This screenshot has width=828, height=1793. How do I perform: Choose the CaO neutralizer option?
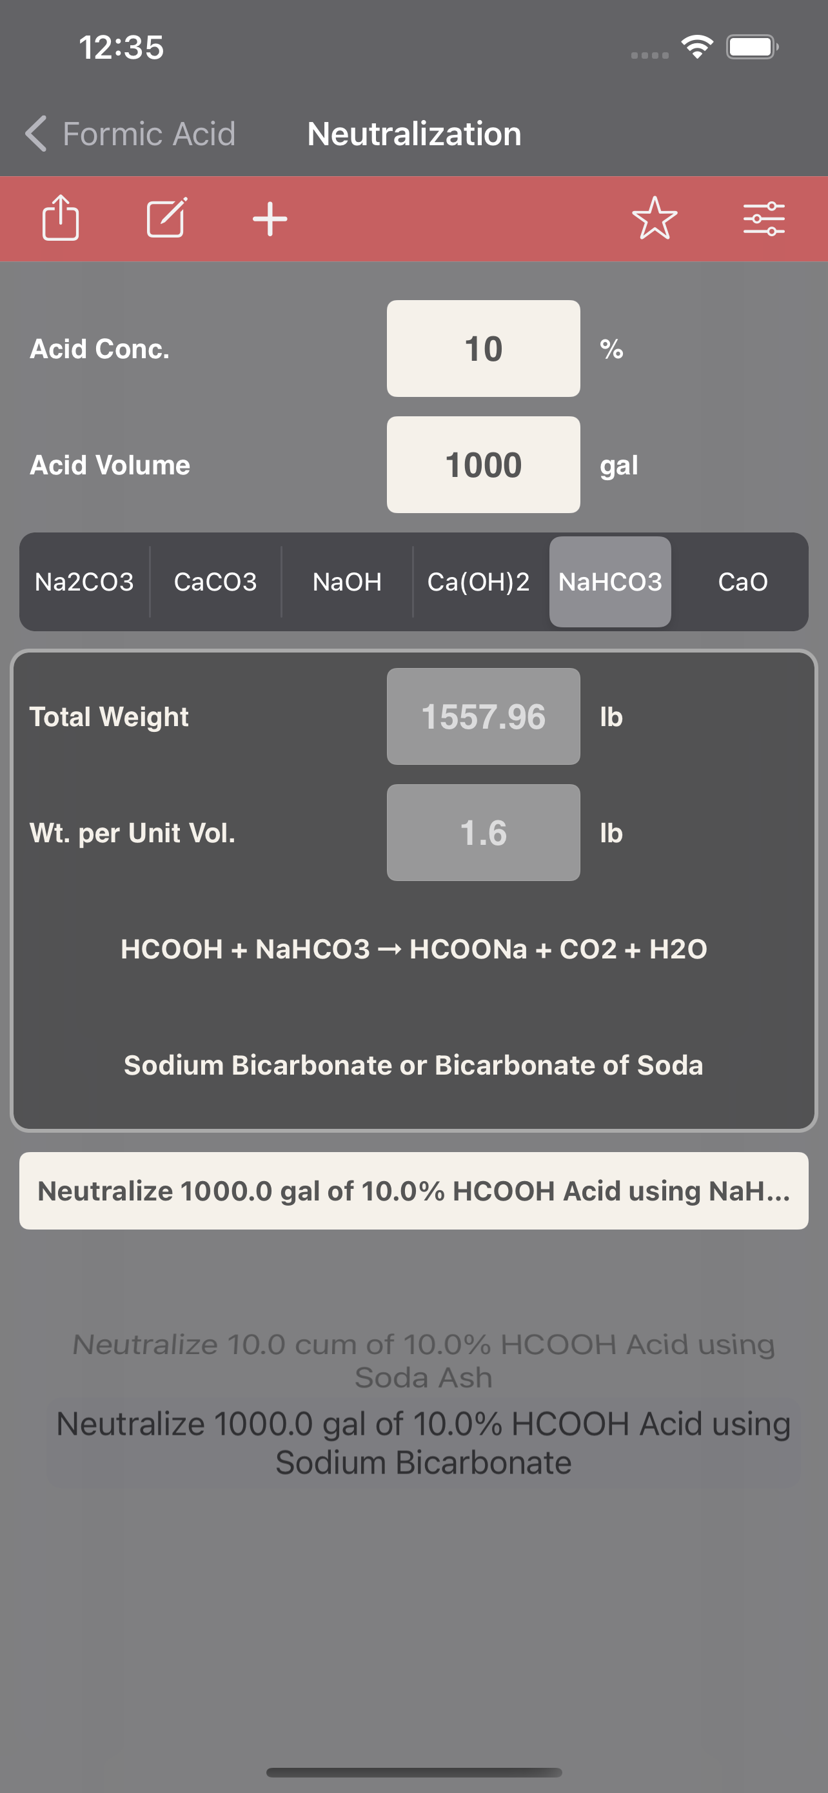tap(742, 582)
